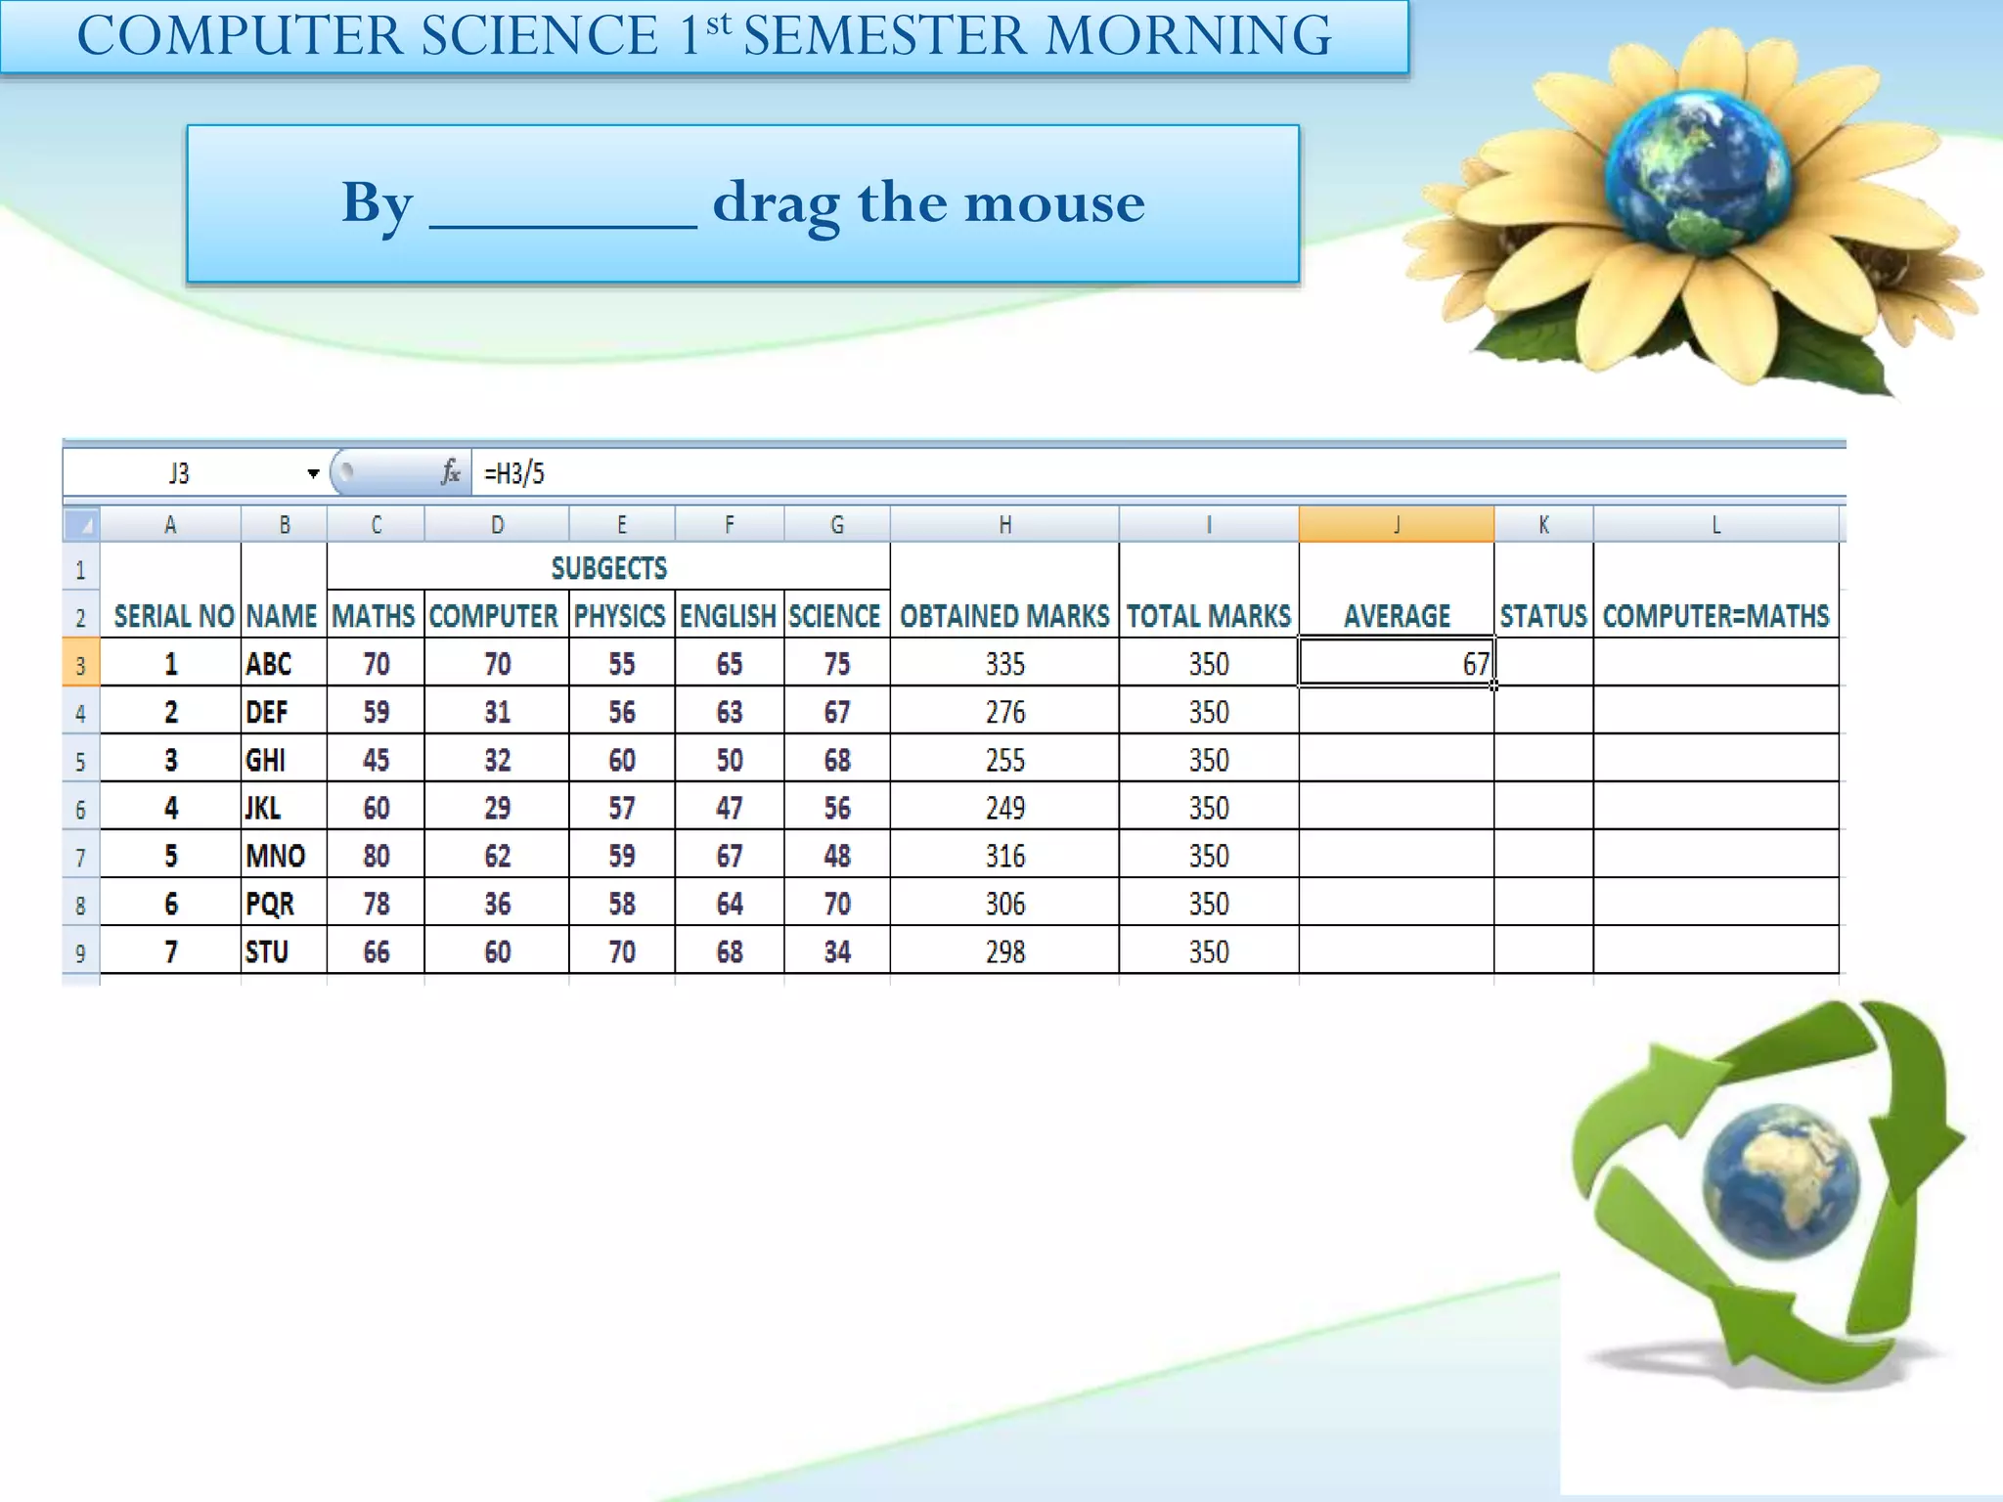Click obtained marks cell 306
This screenshot has width=2003, height=1502.
(x=1004, y=903)
